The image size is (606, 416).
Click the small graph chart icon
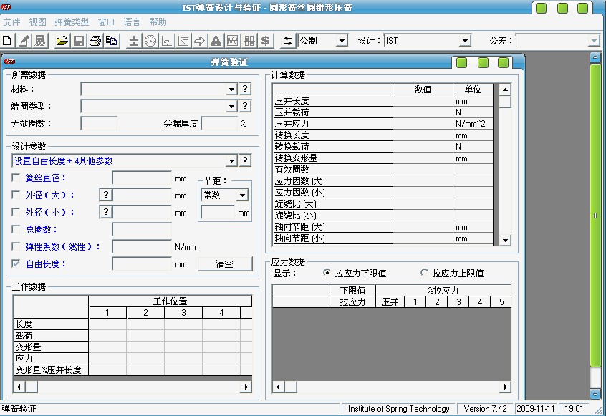point(167,41)
